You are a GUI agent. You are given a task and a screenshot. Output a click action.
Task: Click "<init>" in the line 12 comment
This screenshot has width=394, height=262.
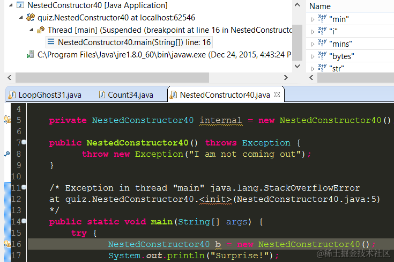[x=216, y=199]
